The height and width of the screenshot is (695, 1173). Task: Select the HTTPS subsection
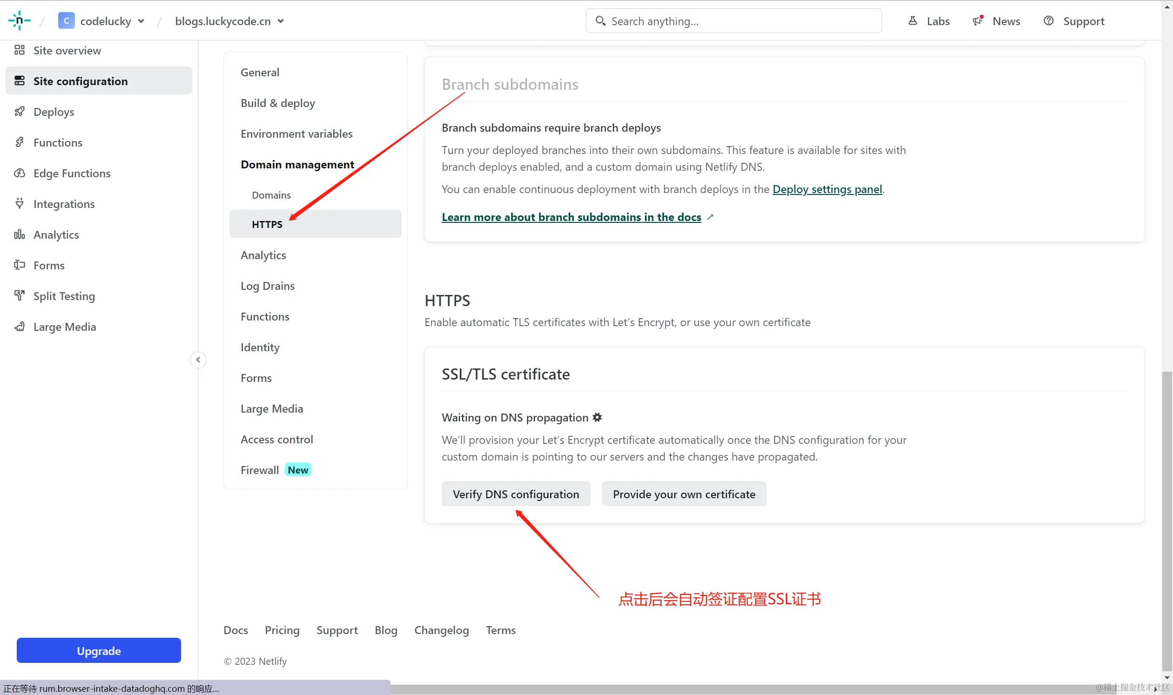(x=316, y=224)
